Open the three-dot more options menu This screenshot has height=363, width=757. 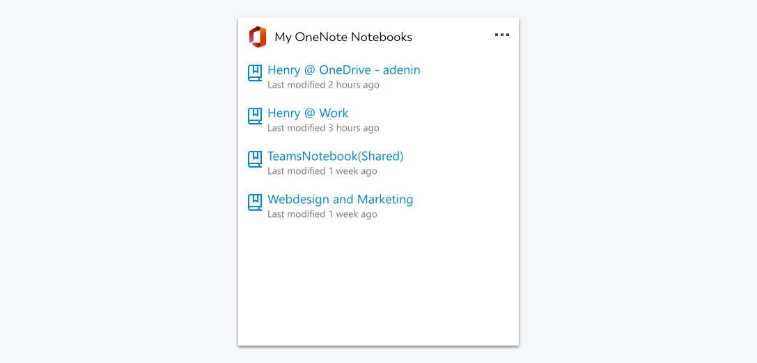pos(501,35)
